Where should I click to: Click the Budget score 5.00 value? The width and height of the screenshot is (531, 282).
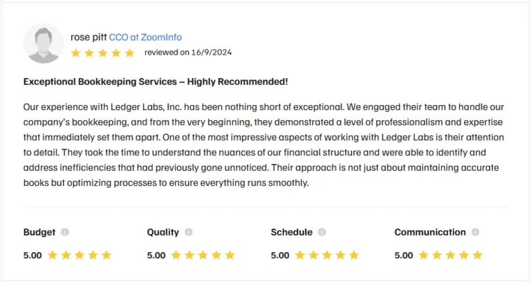tap(32, 255)
